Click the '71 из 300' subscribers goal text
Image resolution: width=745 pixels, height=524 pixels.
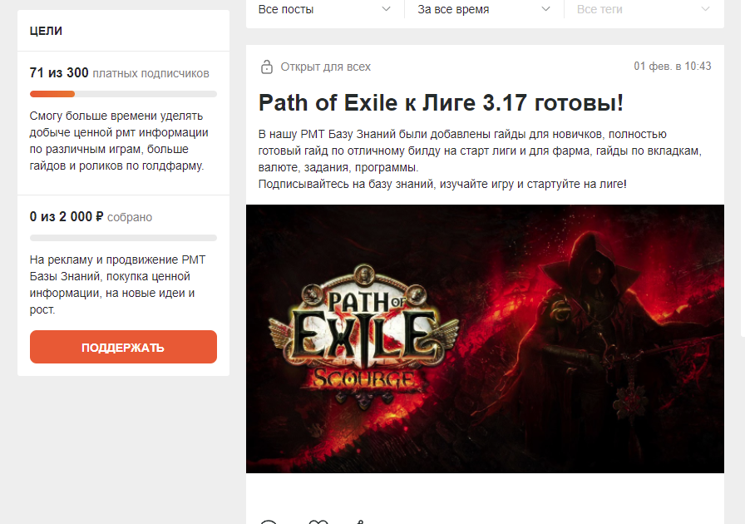pyautogui.click(x=59, y=72)
